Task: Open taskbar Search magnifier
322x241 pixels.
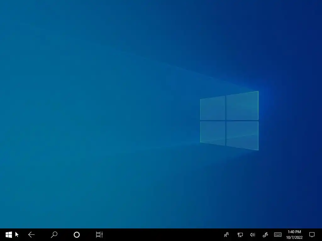Action: (x=54, y=235)
